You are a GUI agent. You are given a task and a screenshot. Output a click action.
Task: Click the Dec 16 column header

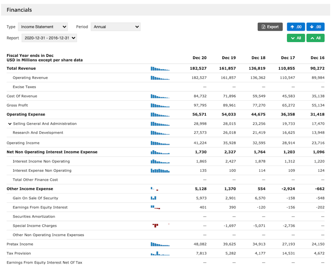[317, 58]
